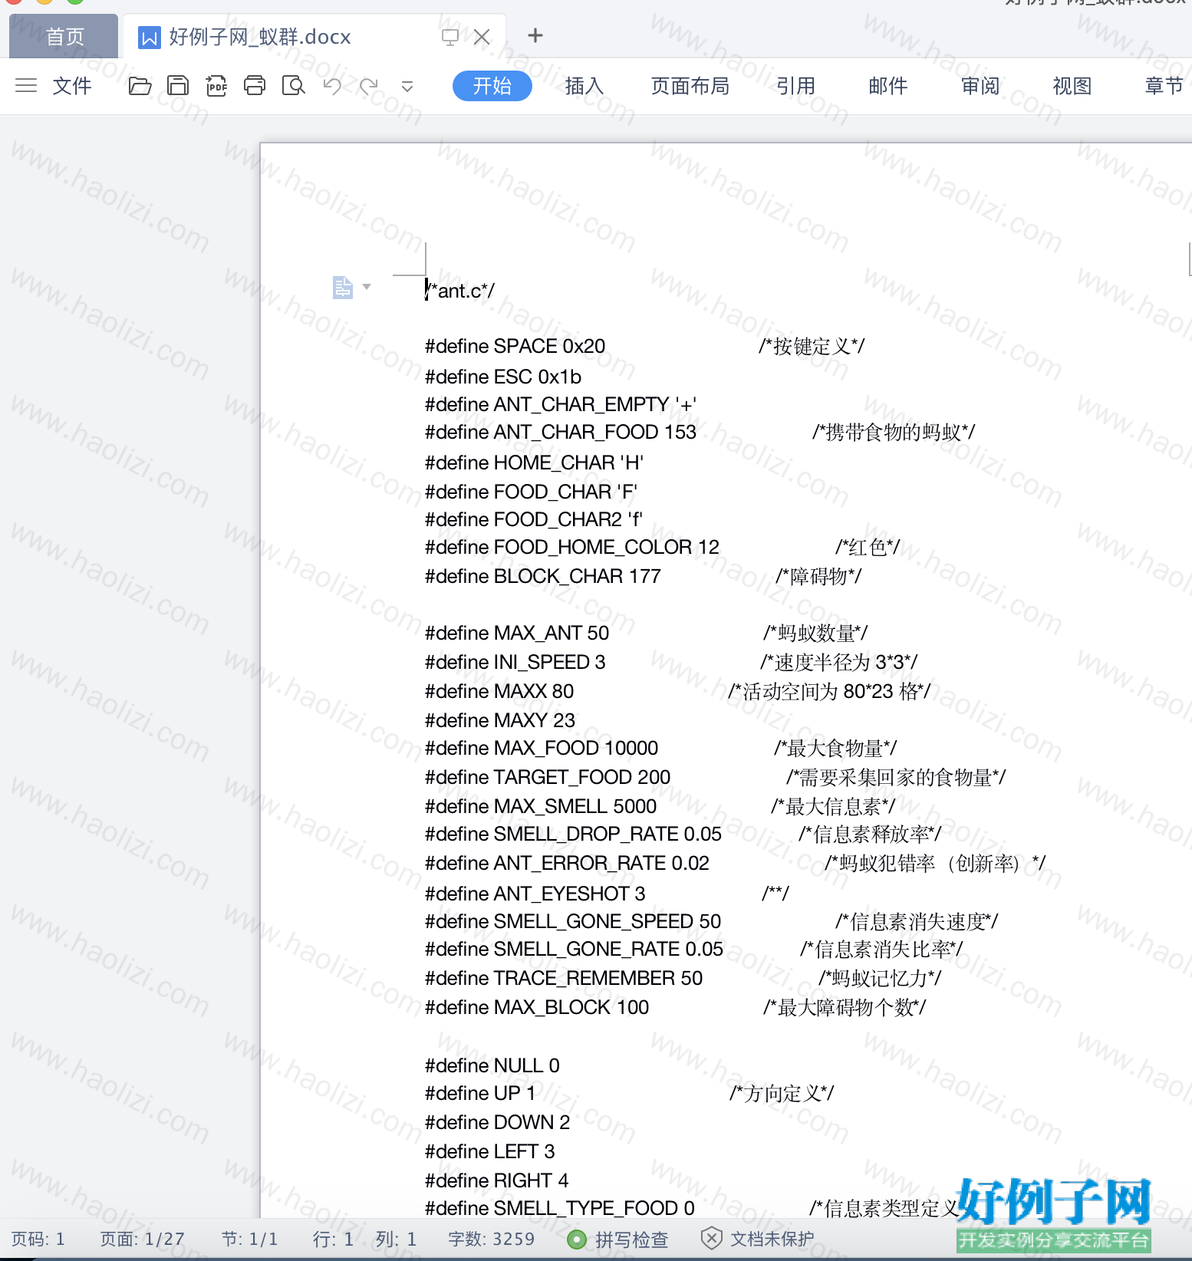Add a new tab with plus button
Screen dimensions: 1192x1261
[x=535, y=35]
